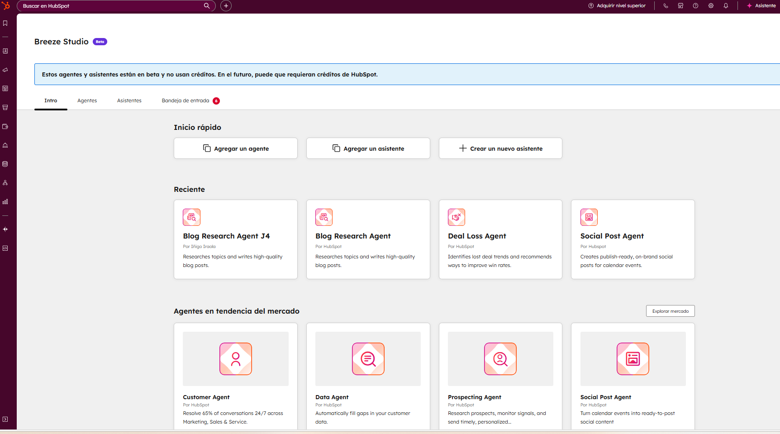Switch to the Agentes tab
The height and width of the screenshot is (434, 780).
(87, 100)
